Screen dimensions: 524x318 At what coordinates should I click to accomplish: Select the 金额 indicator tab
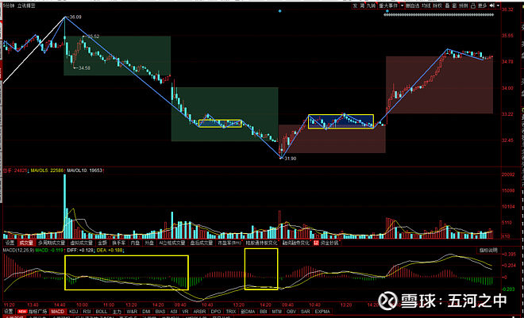102,243
